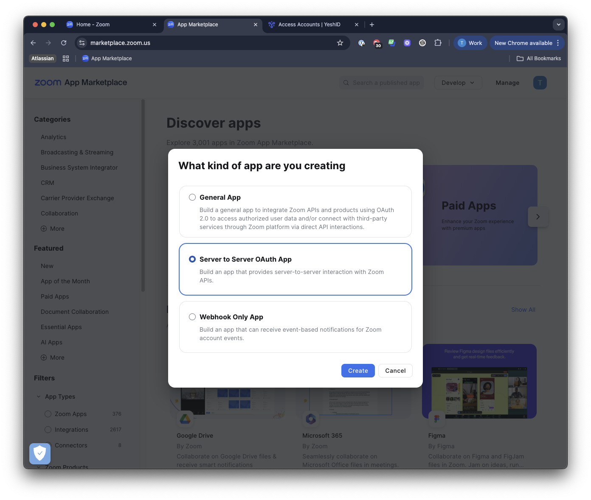The height and width of the screenshot is (500, 591).
Task: Reload the page using the refresh icon
Action: point(64,43)
